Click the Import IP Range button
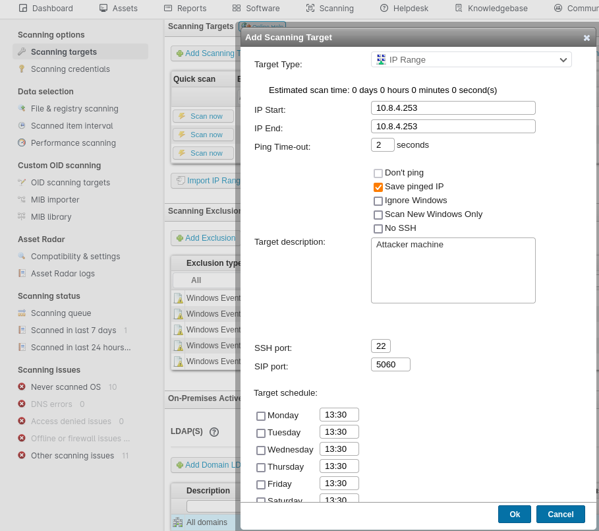This screenshot has height=531, width=599. pos(206,181)
